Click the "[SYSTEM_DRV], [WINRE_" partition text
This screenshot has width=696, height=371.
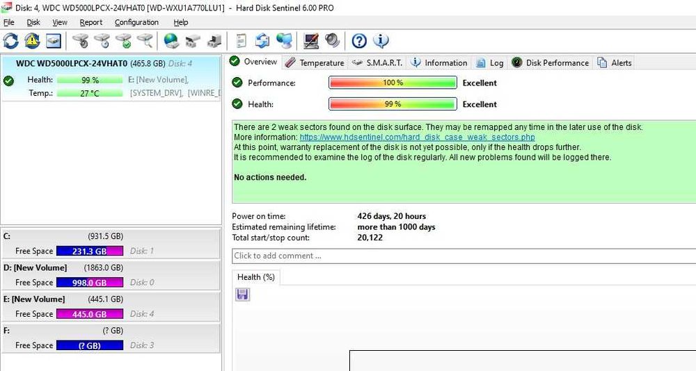175,93
